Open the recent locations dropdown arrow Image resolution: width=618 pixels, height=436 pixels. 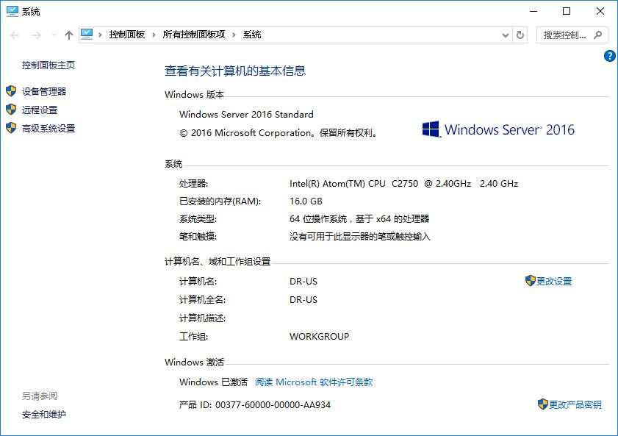[54, 35]
